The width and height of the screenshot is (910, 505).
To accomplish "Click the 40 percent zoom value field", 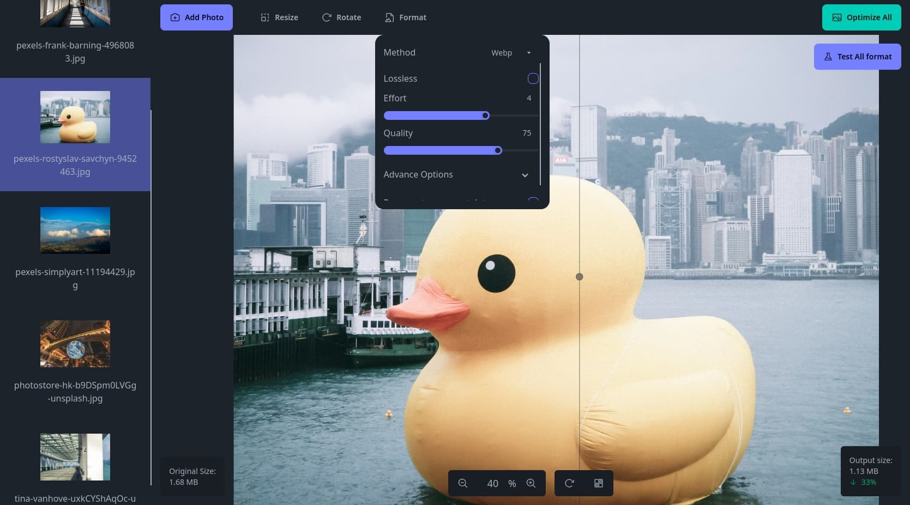I will click(x=493, y=483).
